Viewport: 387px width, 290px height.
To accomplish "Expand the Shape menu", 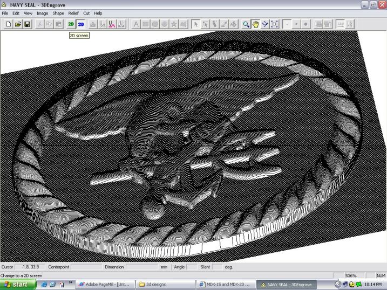I will tap(58, 13).
